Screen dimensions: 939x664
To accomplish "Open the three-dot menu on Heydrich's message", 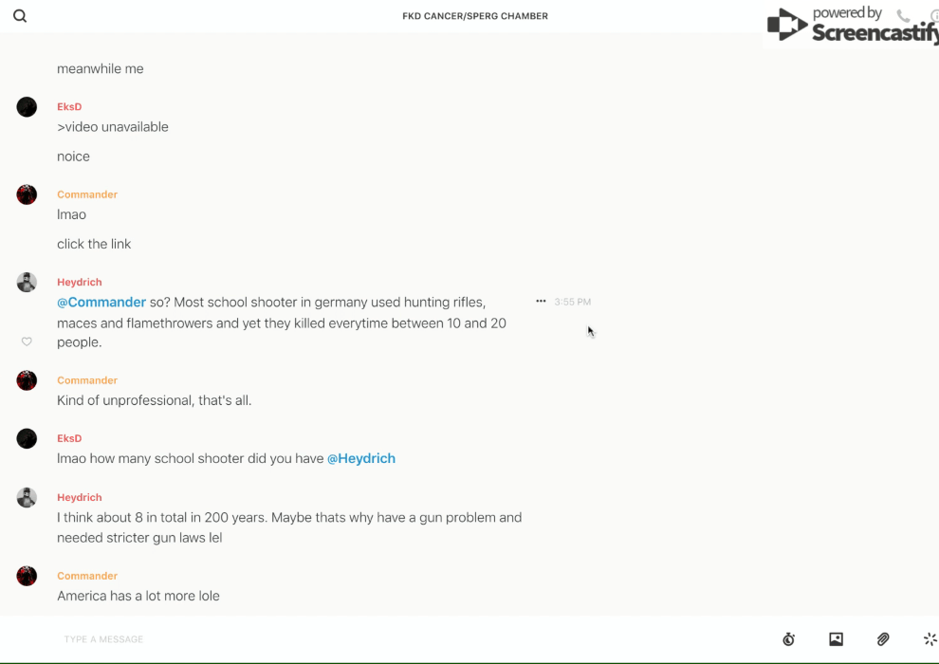I will coord(541,302).
